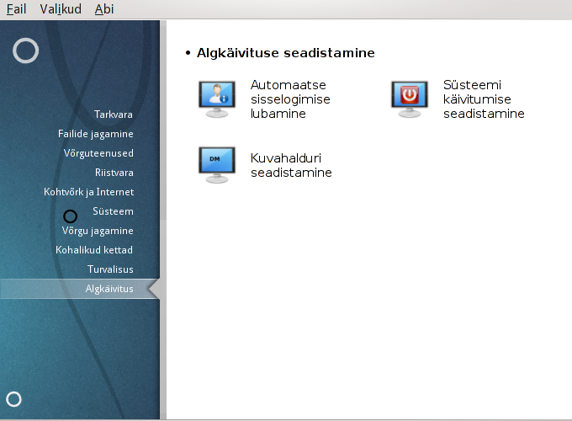The image size is (572, 421).
Task: Open the Valikud menu
Action: pyautogui.click(x=61, y=8)
